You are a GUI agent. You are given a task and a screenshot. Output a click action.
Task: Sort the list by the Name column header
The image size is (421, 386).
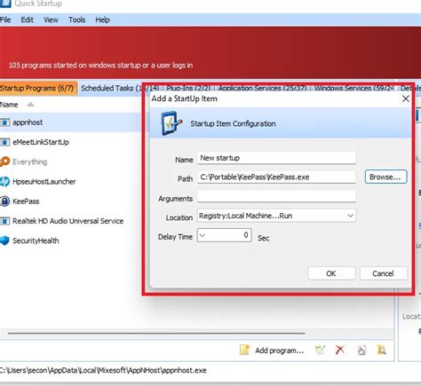click(x=9, y=105)
